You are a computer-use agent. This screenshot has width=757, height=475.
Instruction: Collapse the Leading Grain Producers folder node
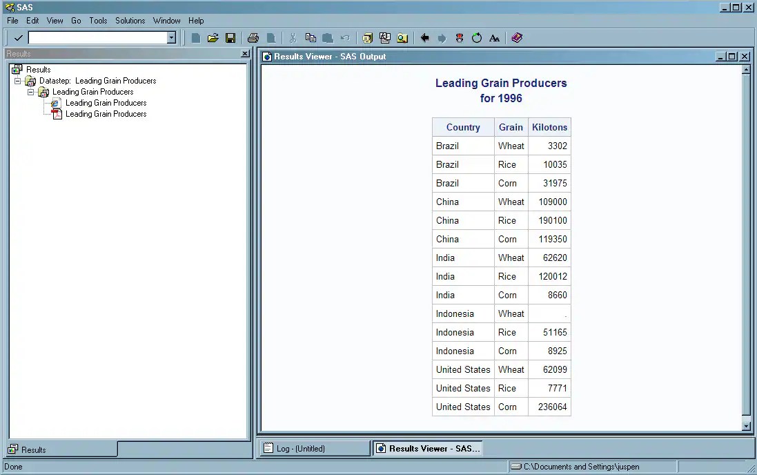30,91
